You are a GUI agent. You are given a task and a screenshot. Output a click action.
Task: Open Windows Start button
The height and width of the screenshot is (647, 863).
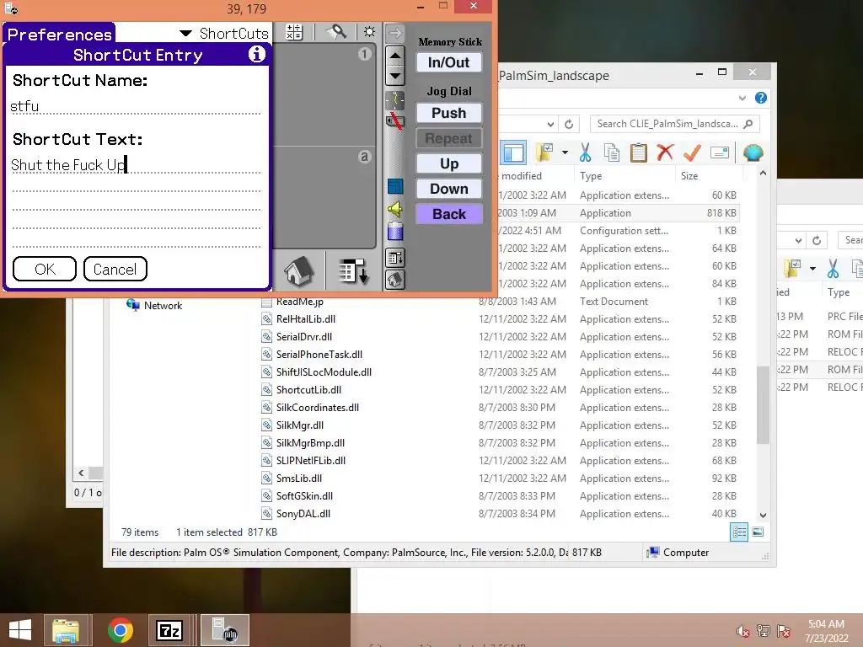point(20,630)
